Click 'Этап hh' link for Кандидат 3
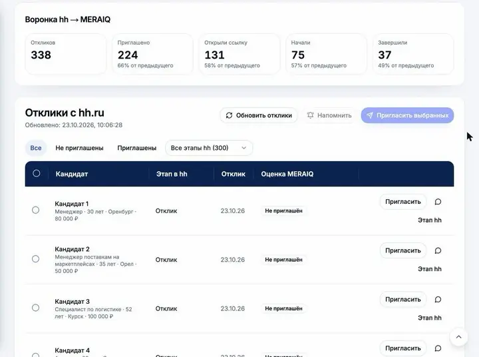Viewport: 479px width, 357px height. [x=430, y=318]
